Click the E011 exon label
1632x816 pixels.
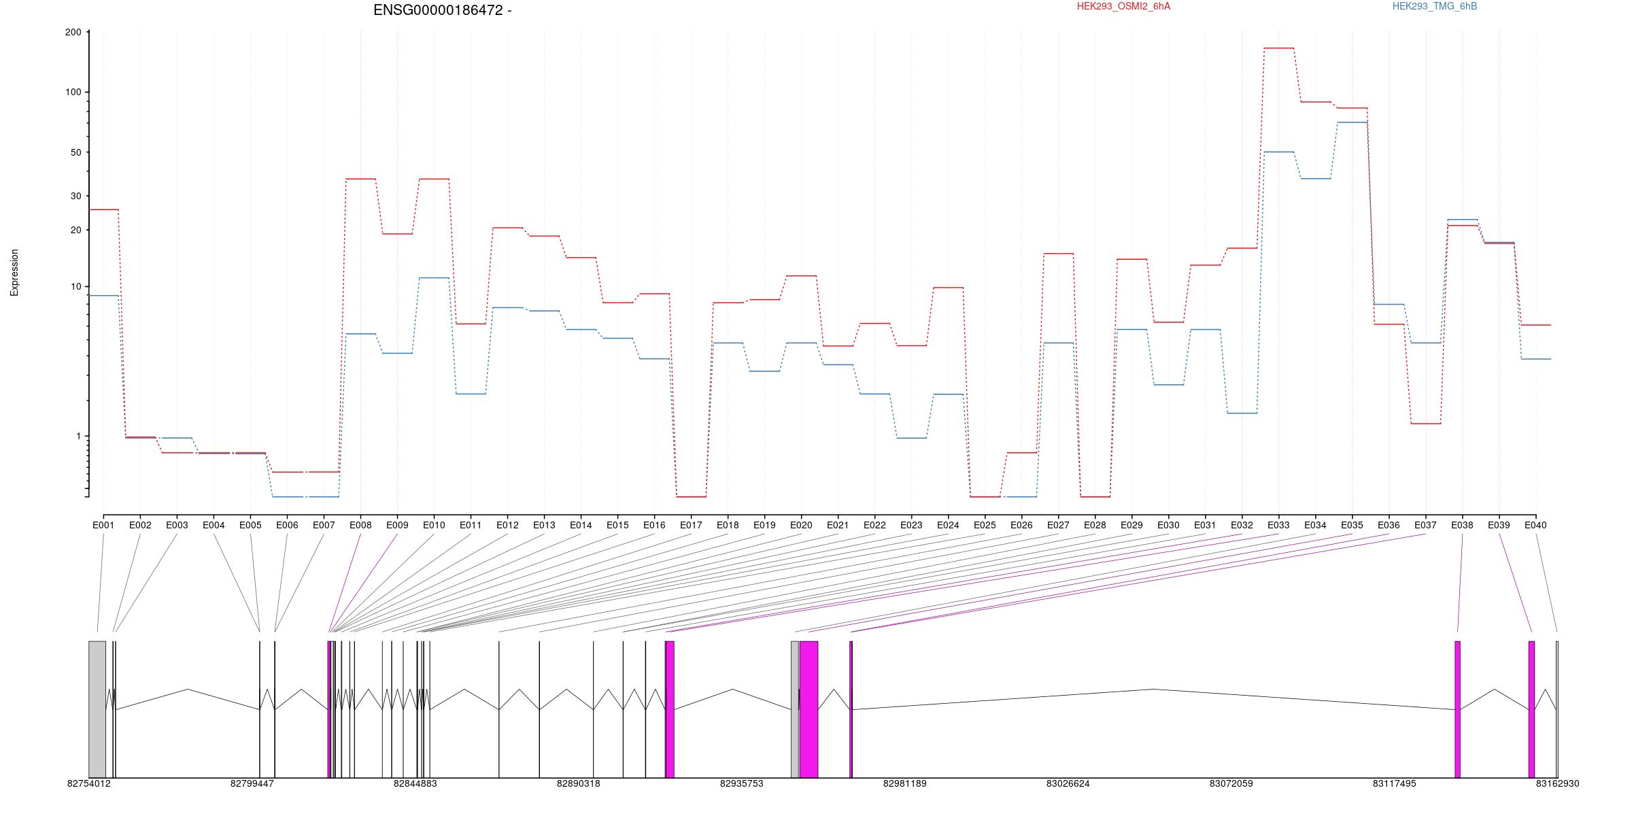pos(471,525)
